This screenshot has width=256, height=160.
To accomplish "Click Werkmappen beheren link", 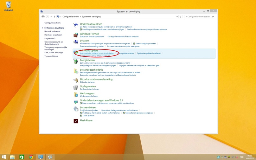I will (89, 96).
